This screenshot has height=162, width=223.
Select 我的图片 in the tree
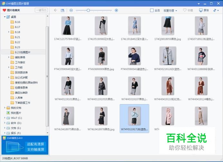14,113
